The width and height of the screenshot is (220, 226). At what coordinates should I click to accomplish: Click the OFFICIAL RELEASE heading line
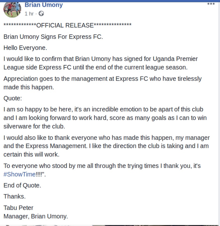click(x=68, y=25)
